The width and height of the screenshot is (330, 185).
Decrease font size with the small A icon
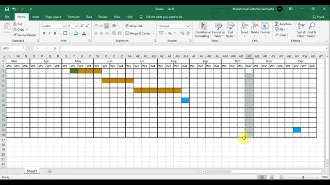click(x=87, y=26)
